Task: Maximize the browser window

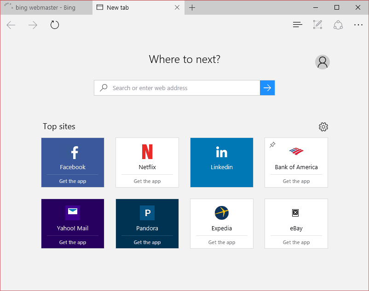Action: (337, 7)
